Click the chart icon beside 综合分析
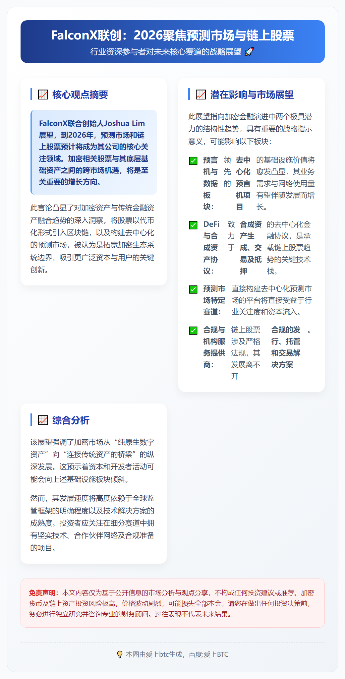345x679 pixels. coord(43,420)
